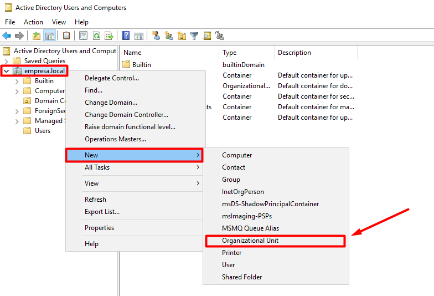Select Shared Folder in the New submenu
The image size is (434, 296).
pyautogui.click(x=276, y=277)
